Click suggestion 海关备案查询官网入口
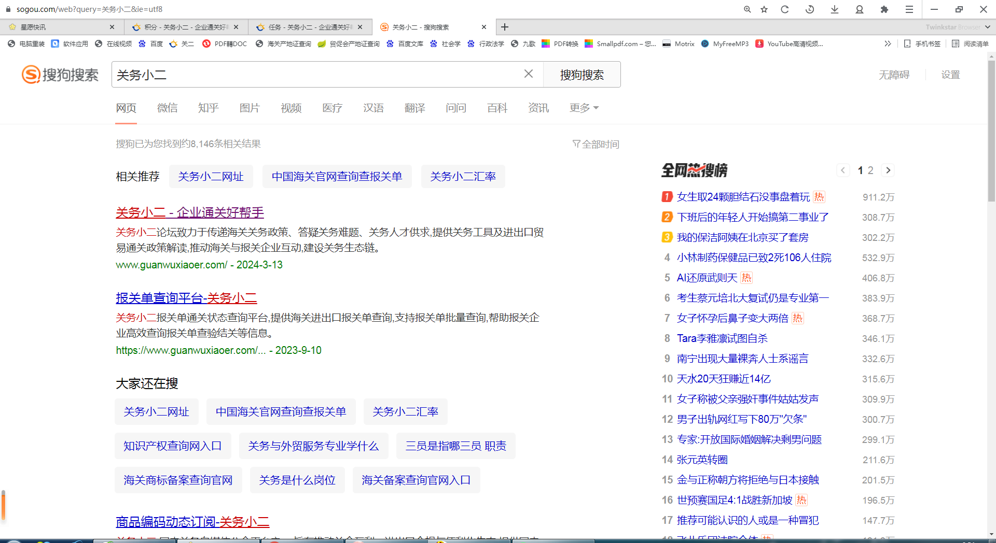The height and width of the screenshot is (543, 996). click(416, 480)
